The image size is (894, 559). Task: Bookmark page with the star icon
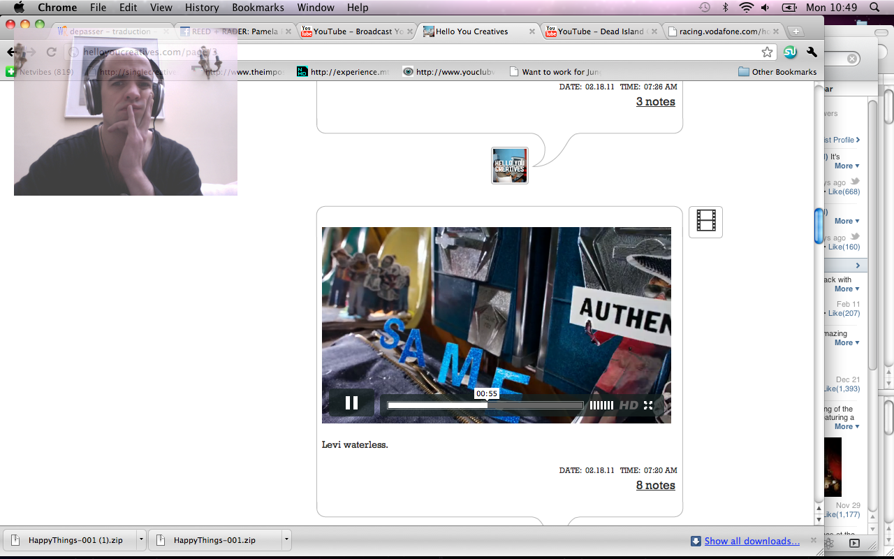pos(767,52)
